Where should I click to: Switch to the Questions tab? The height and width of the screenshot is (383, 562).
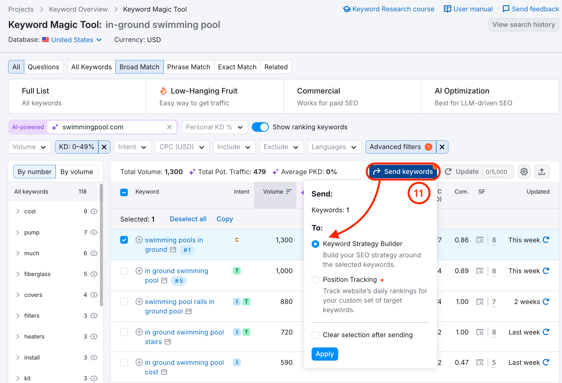click(x=43, y=67)
